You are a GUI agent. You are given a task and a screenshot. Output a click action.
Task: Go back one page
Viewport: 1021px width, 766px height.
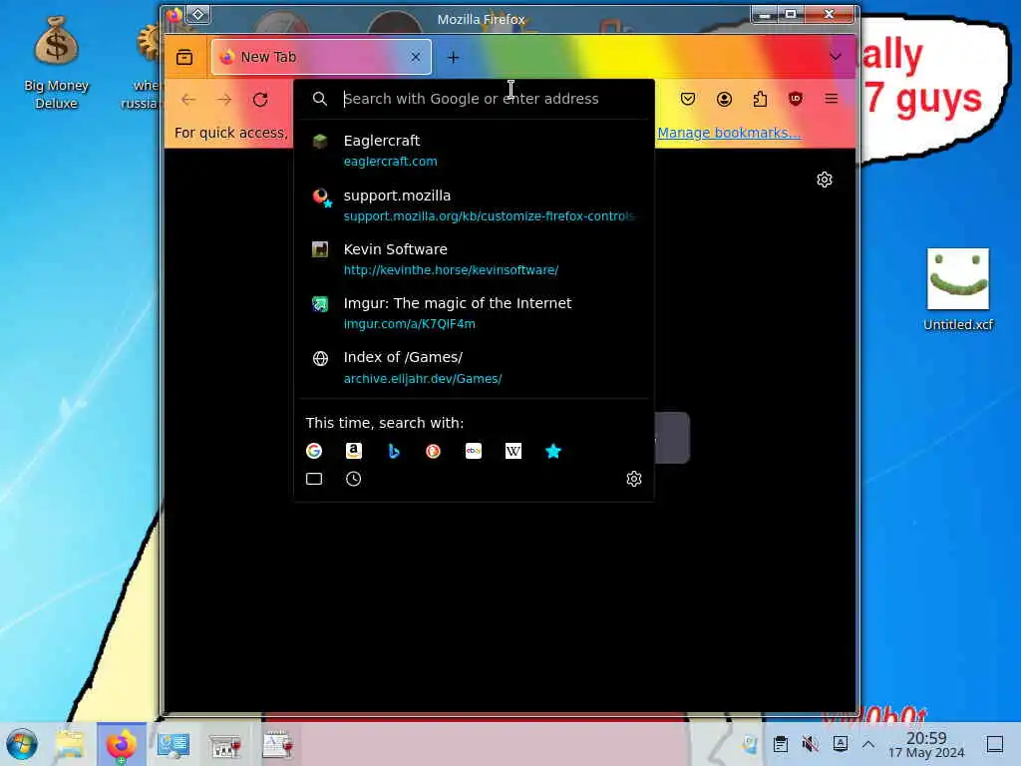click(188, 99)
